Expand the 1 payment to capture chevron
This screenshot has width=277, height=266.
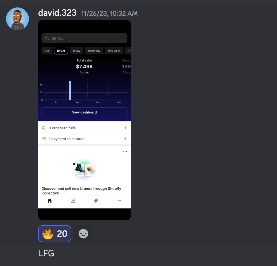[x=125, y=139]
